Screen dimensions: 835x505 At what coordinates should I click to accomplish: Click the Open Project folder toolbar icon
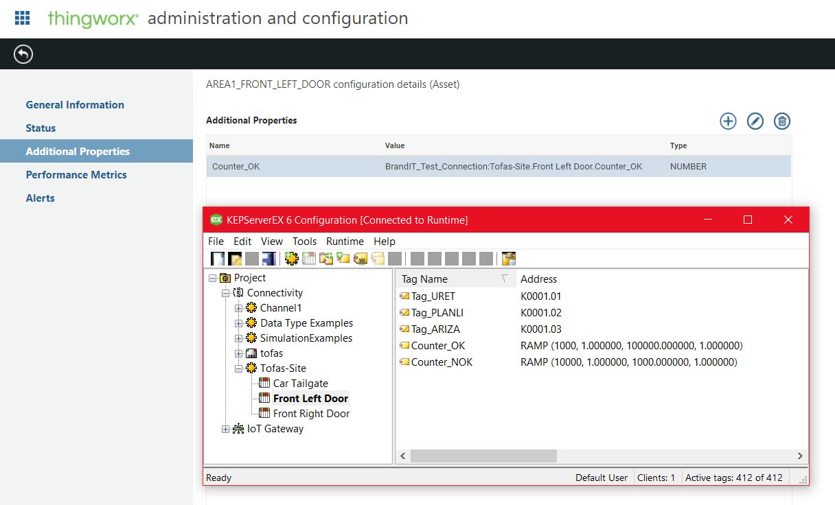point(235,259)
